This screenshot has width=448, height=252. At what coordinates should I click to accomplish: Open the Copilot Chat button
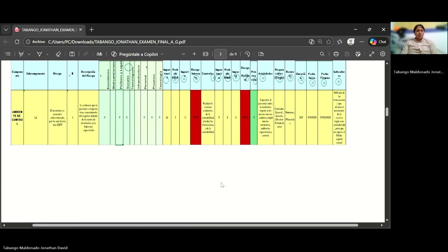(x=378, y=42)
